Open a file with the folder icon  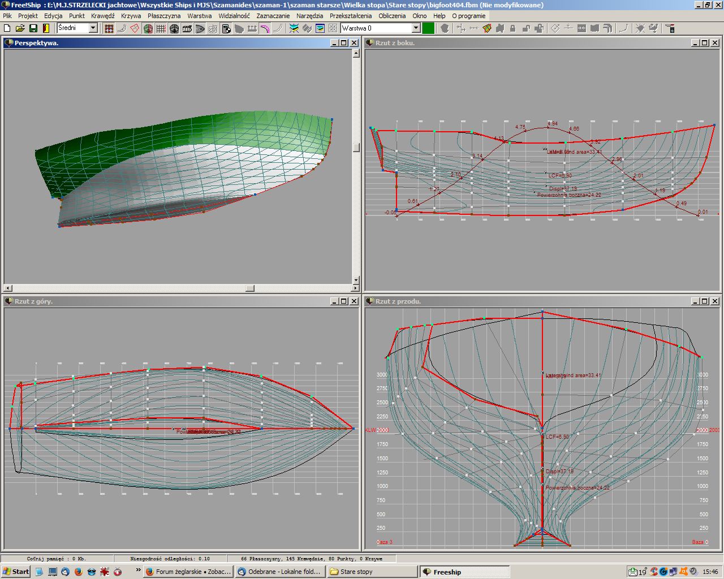coord(20,28)
